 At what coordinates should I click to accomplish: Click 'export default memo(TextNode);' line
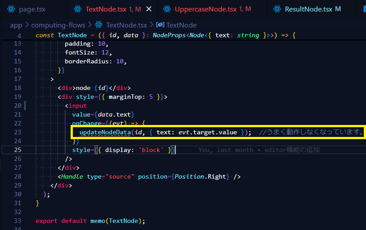[x=90, y=221]
